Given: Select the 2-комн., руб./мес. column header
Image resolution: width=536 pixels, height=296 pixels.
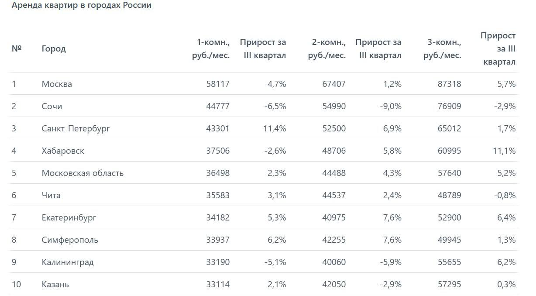Looking at the screenshot, I should 326,49.
